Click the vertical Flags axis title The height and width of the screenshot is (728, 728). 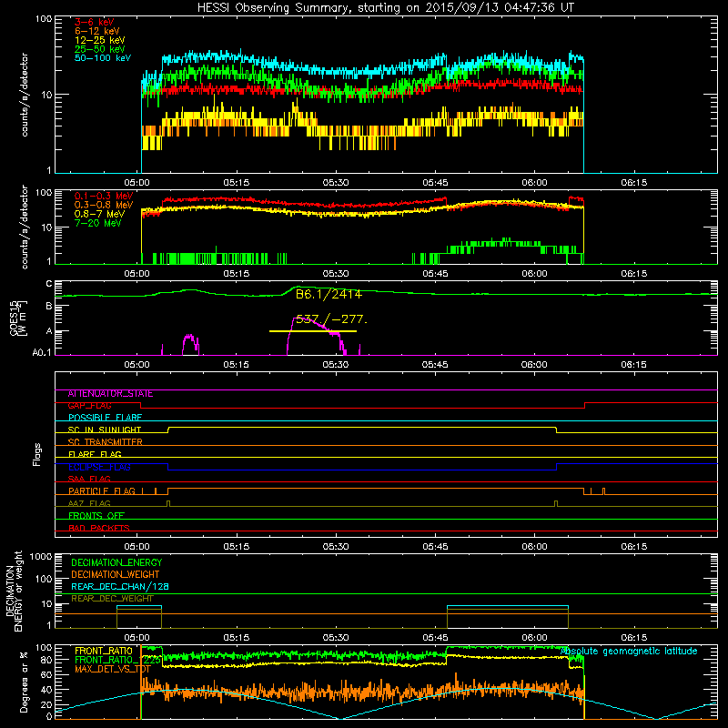click(x=37, y=454)
